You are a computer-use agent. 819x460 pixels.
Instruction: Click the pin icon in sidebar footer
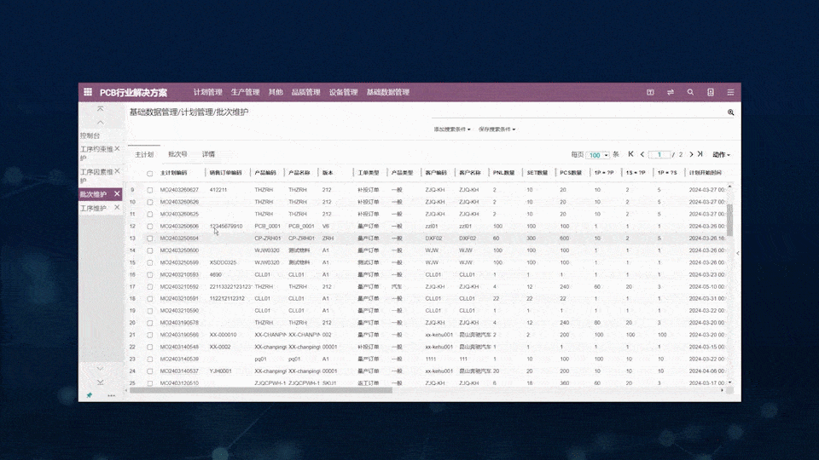coord(90,395)
